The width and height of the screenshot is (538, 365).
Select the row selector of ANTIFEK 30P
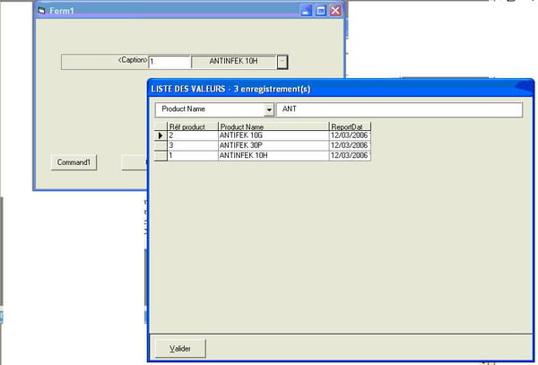coord(161,146)
